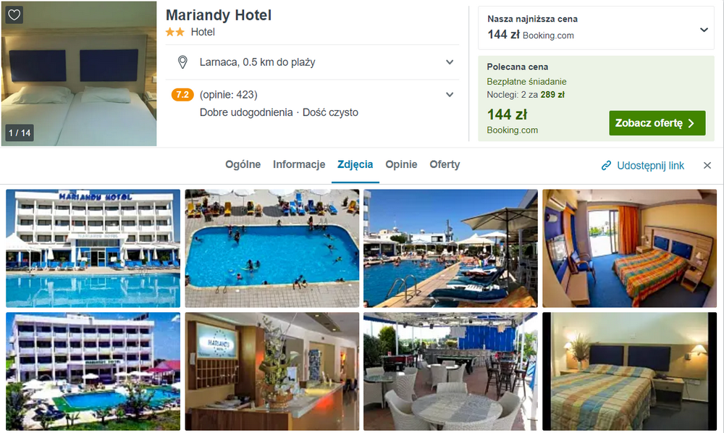Image resolution: width=724 pixels, height=433 pixels.
Task: Click the Udostępnij link text
Action: tap(650, 166)
